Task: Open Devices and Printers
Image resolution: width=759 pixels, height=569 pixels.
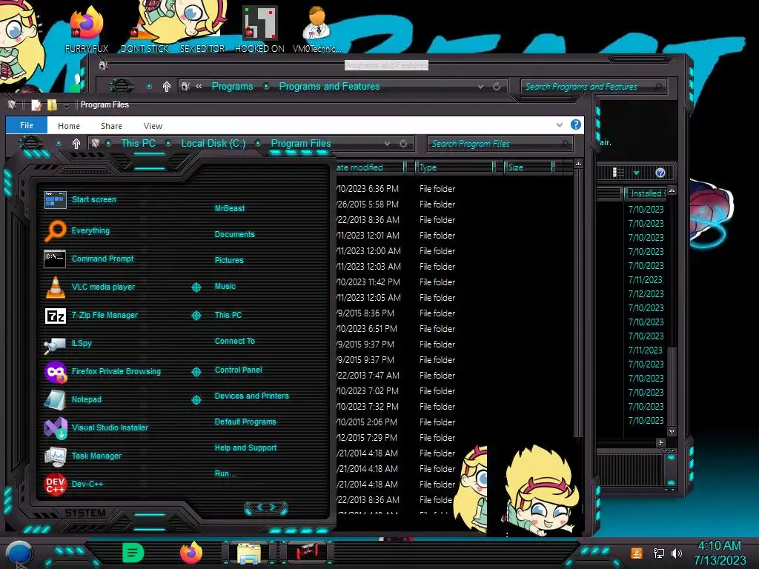Action: (252, 396)
